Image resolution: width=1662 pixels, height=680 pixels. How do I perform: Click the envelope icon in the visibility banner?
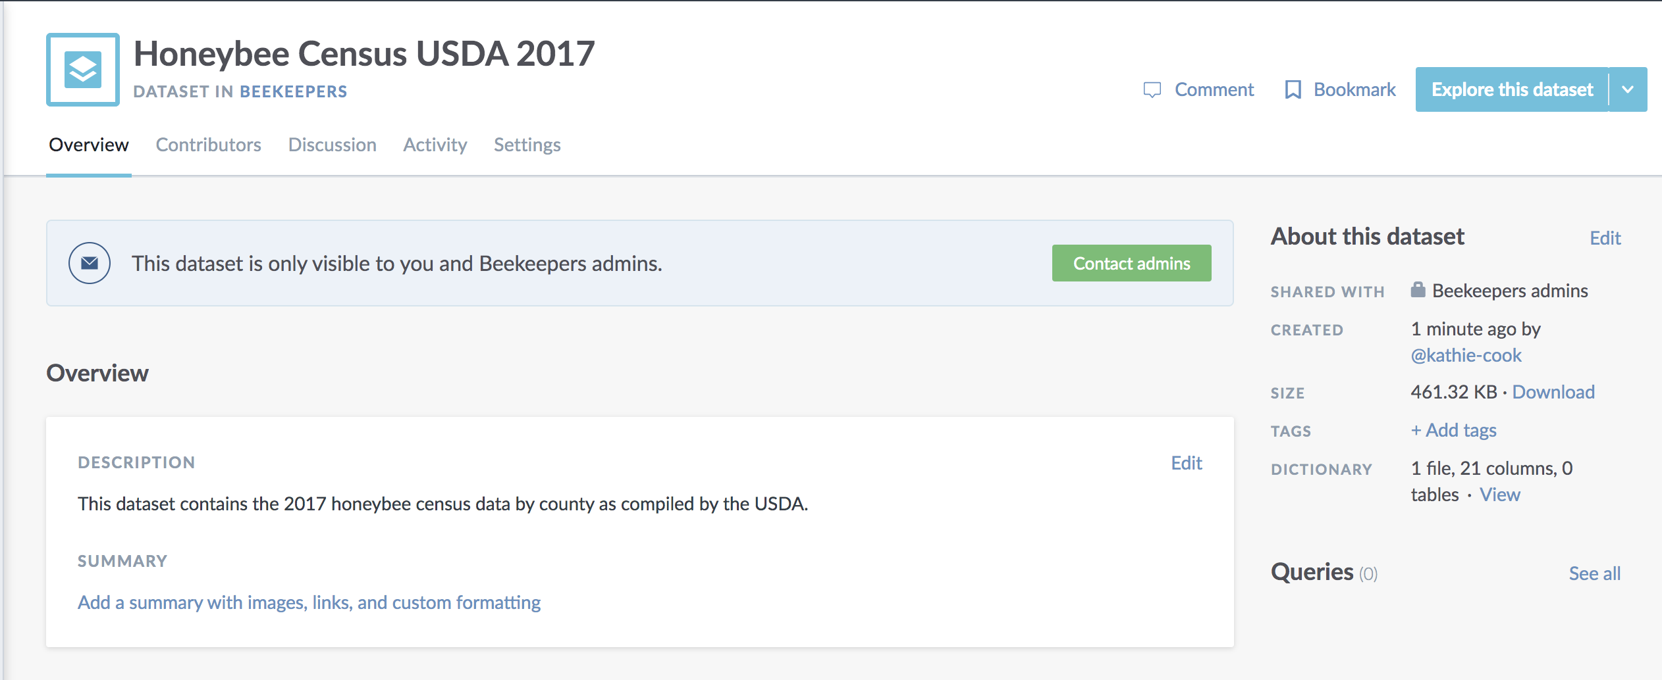click(90, 263)
